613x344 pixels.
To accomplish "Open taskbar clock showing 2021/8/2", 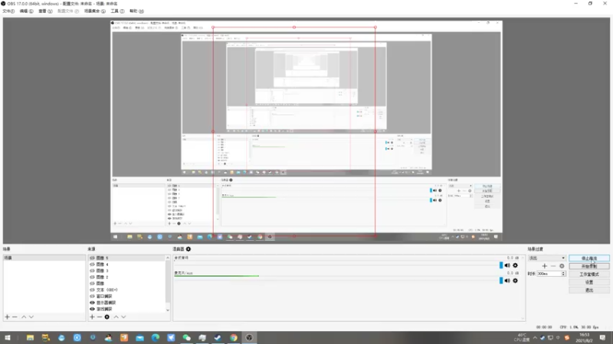I will [x=584, y=338].
